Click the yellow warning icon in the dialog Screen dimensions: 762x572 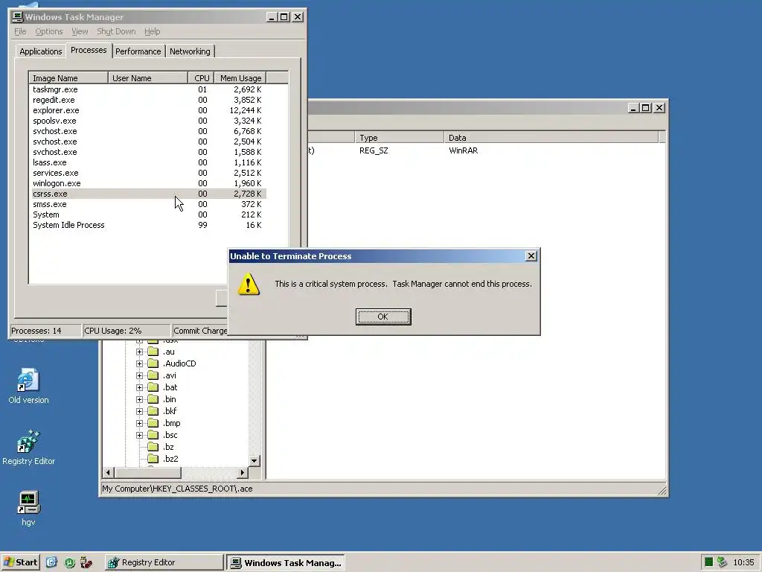(x=249, y=284)
